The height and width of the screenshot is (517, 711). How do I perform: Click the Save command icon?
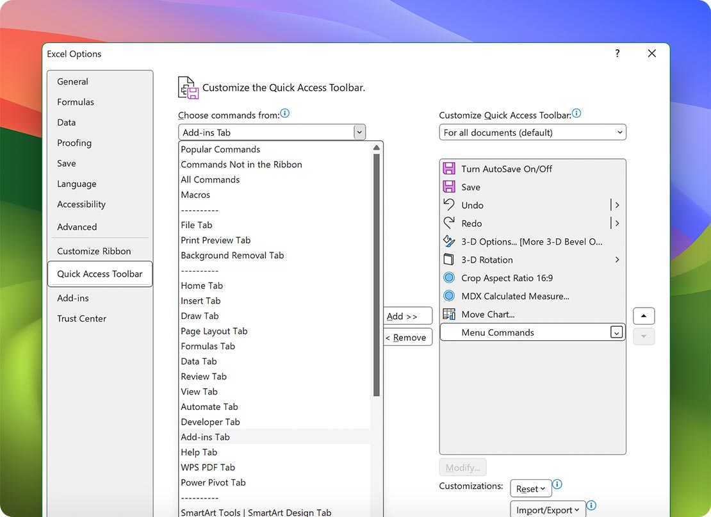448,186
